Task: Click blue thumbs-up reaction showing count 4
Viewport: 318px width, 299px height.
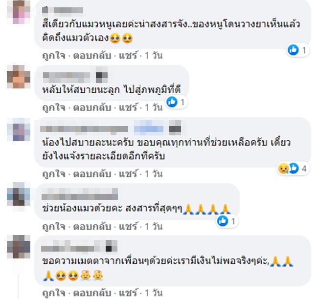Action: (x=294, y=168)
